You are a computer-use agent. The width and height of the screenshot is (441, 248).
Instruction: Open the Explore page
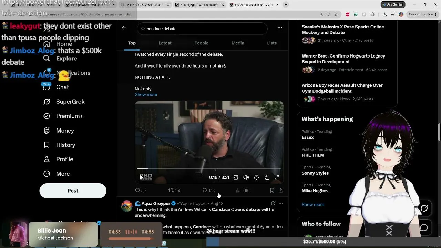coord(60,59)
